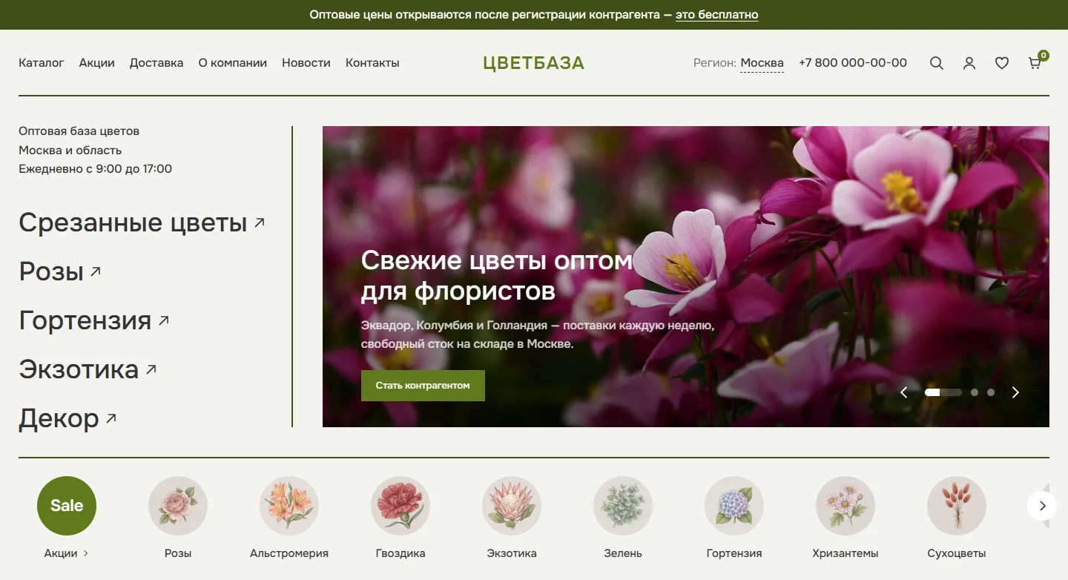
Task: Change the region Москва selector
Action: point(762,63)
